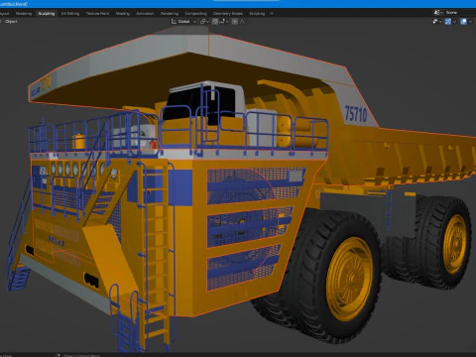Image resolution: width=476 pixels, height=357 pixels.
Task: Switch to the Texture Paint workspace
Action: pos(97,14)
